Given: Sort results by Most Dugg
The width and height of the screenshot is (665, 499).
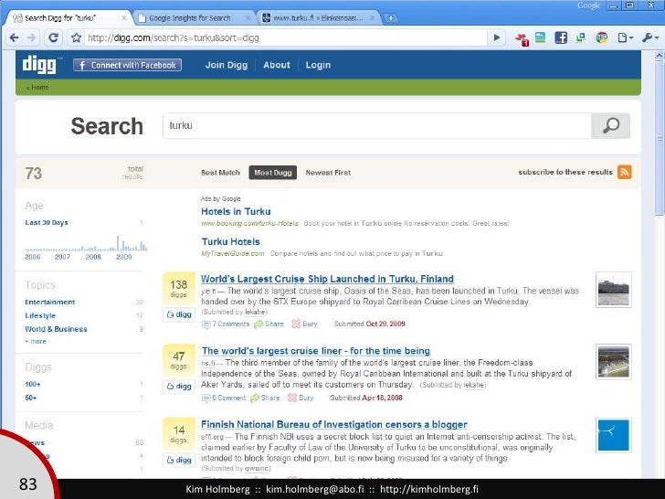Looking at the screenshot, I should point(272,172).
